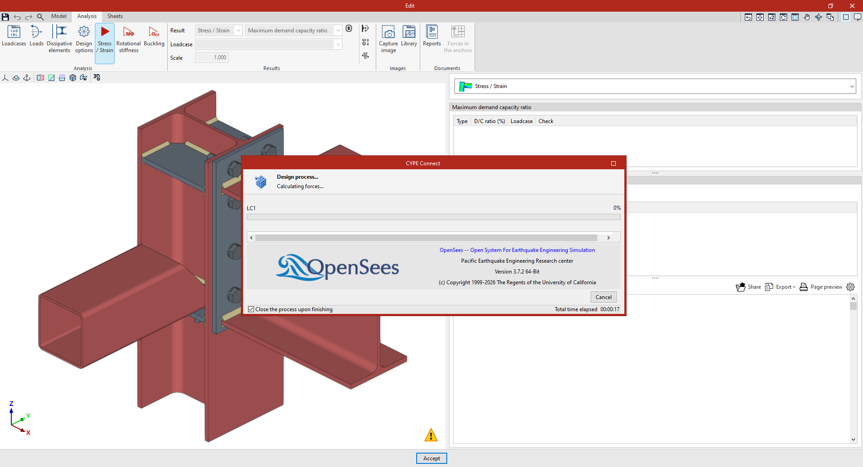Toggle the zoom-window dashed selection icon
Screen dimensions: 863x467
[x=795, y=17]
